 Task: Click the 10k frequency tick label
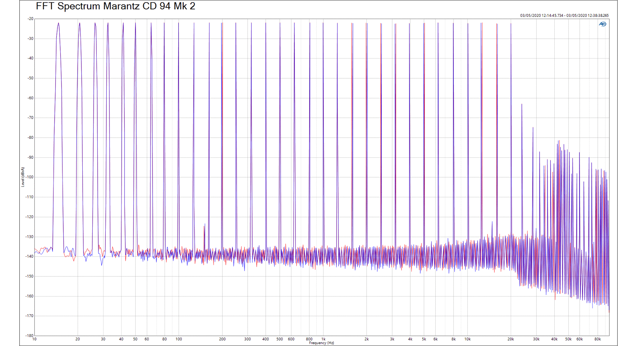point(467,339)
